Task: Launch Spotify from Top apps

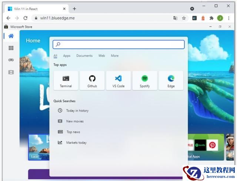Action: pyautogui.click(x=145, y=80)
